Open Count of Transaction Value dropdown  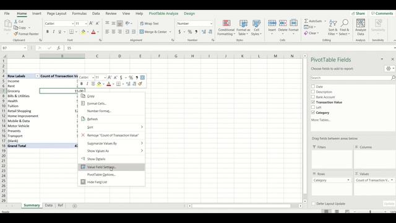392,180
